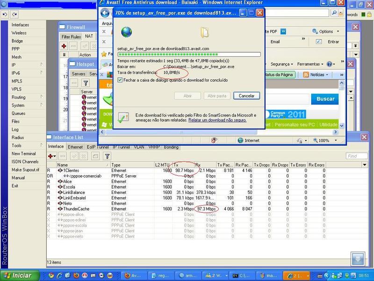The height and width of the screenshot is (281, 374).
Task: Click the red plus add icon in Firewall window
Action: [x=64, y=46]
